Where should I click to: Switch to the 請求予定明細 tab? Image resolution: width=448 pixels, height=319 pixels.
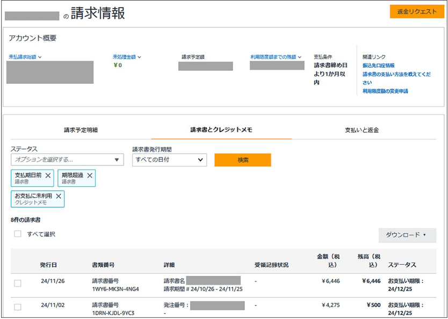pos(81,130)
